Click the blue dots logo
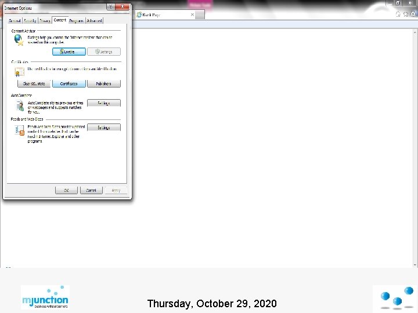418x313 pixels. click(395, 297)
